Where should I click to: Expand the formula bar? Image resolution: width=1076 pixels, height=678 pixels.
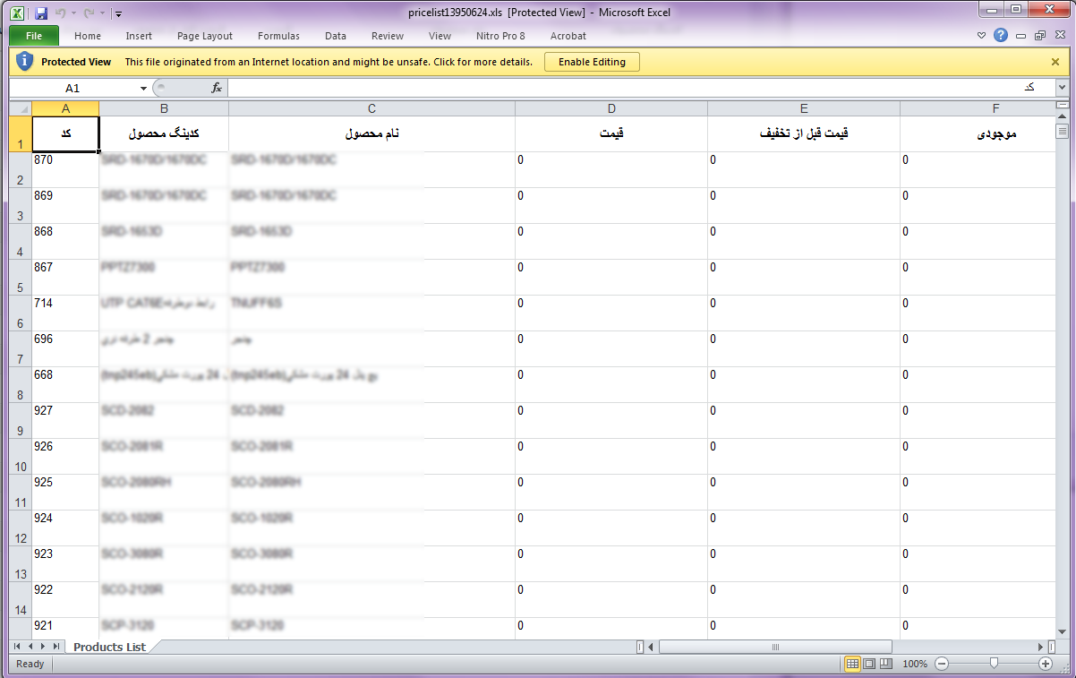tap(1062, 88)
